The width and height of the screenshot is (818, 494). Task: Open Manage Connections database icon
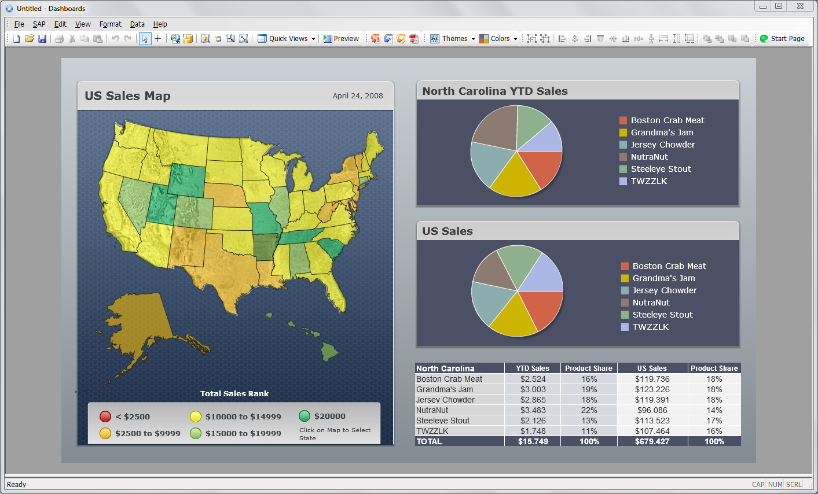click(x=188, y=39)
